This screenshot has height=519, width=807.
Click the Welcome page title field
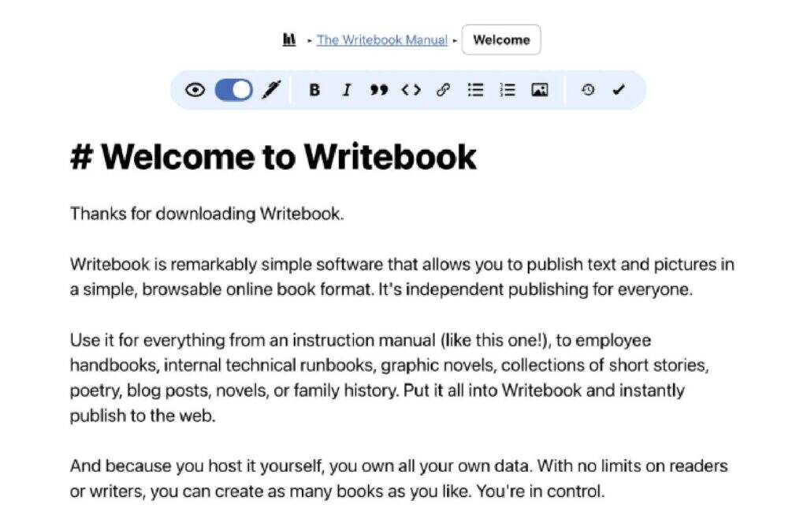tap(501, 39)
